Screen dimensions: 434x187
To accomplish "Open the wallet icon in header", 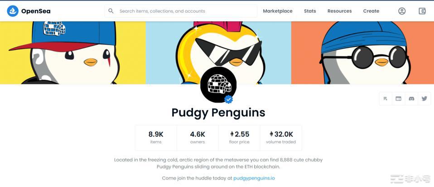I will (x=422, y=11).
